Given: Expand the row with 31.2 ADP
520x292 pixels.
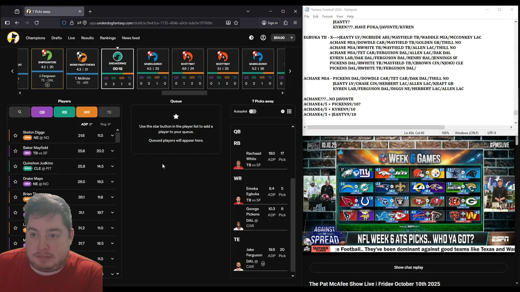Looking at the screenshot, I should coord(113,228).
